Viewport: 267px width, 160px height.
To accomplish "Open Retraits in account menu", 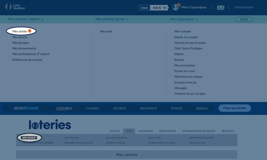I will pyautogui.click(x=179, y=60).
